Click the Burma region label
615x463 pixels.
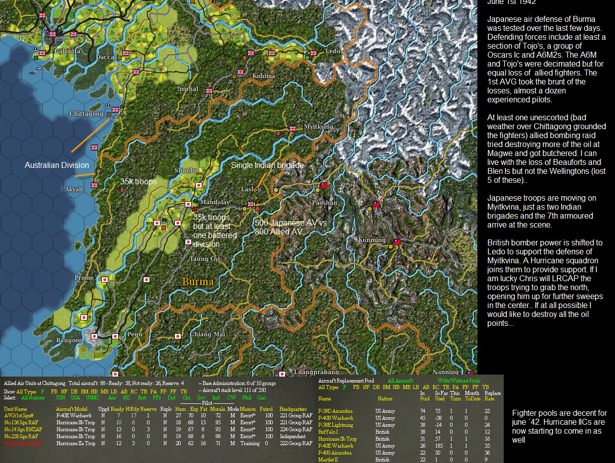pos(198,282)
